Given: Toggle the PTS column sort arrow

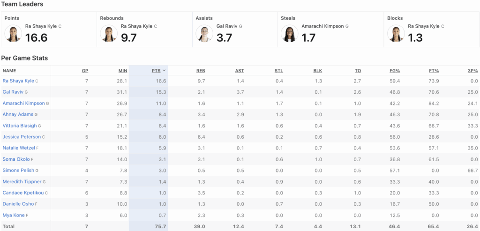Looking at the screenshot, I should 164,71.
